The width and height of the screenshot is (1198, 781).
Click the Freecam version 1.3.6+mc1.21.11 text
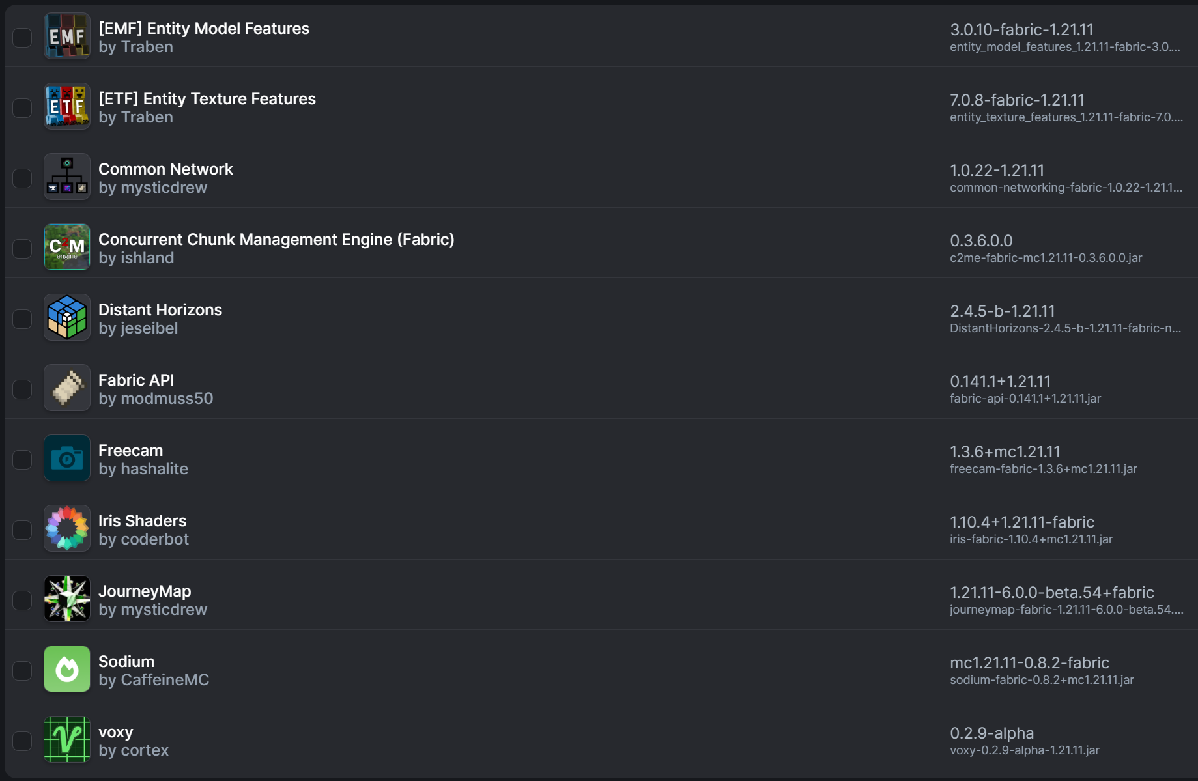pos(1005,451)
